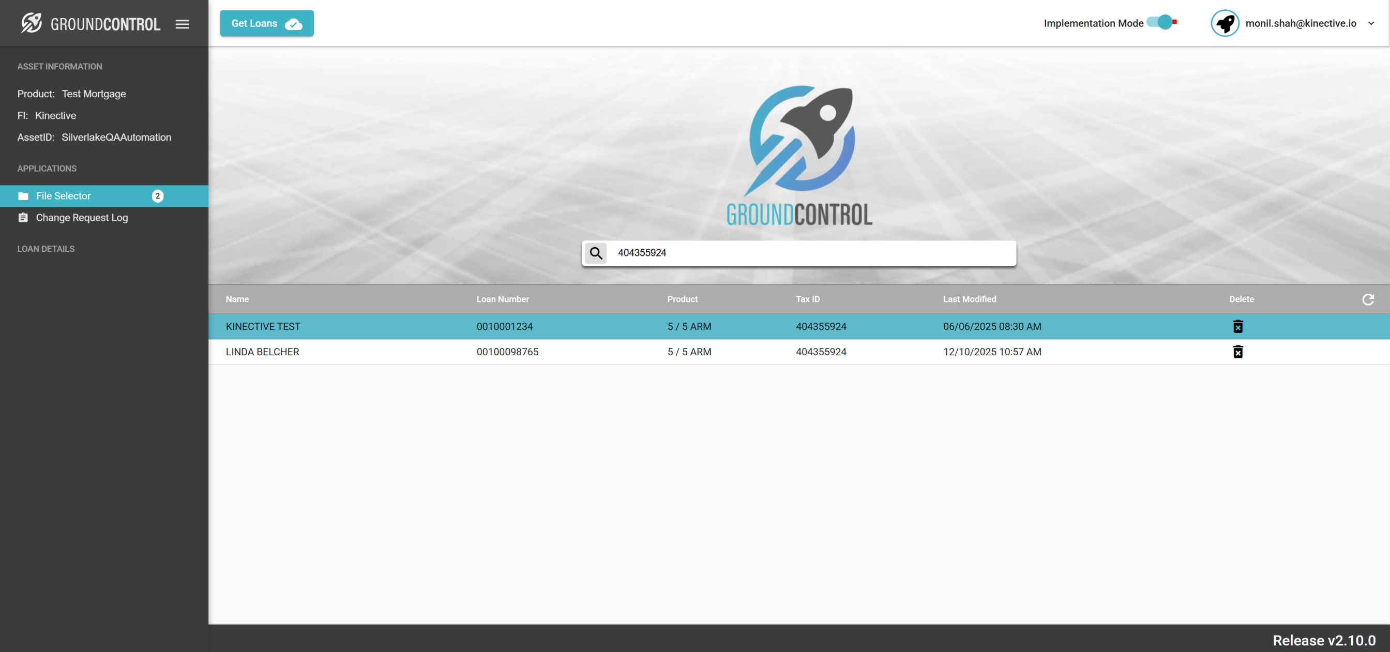Click the user rocket avatar icon

tap(1225, 23)
